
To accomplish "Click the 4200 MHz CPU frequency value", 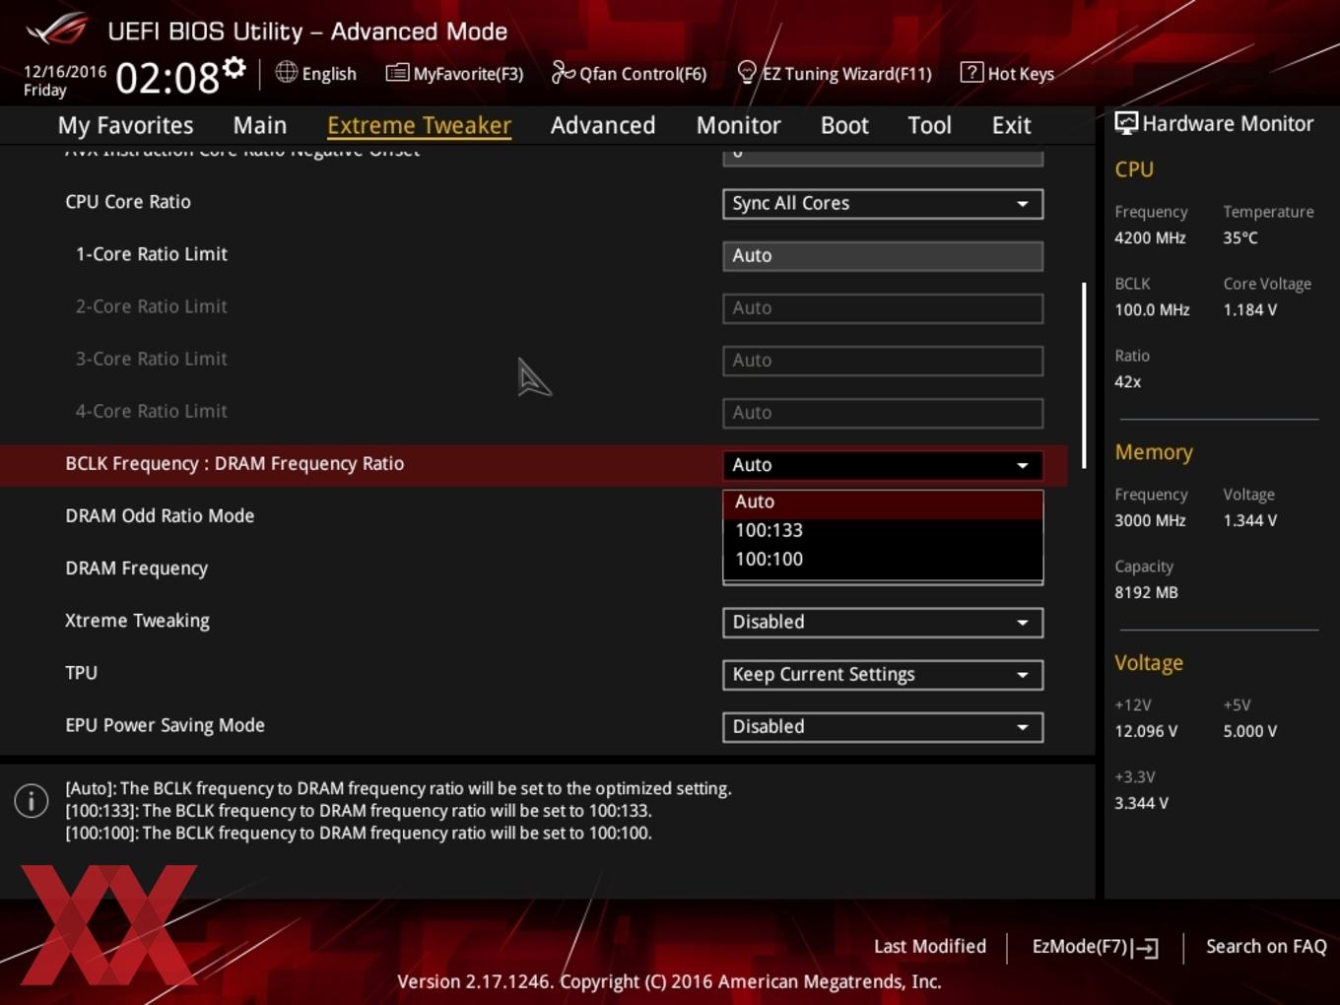I will coord(1150,237).
